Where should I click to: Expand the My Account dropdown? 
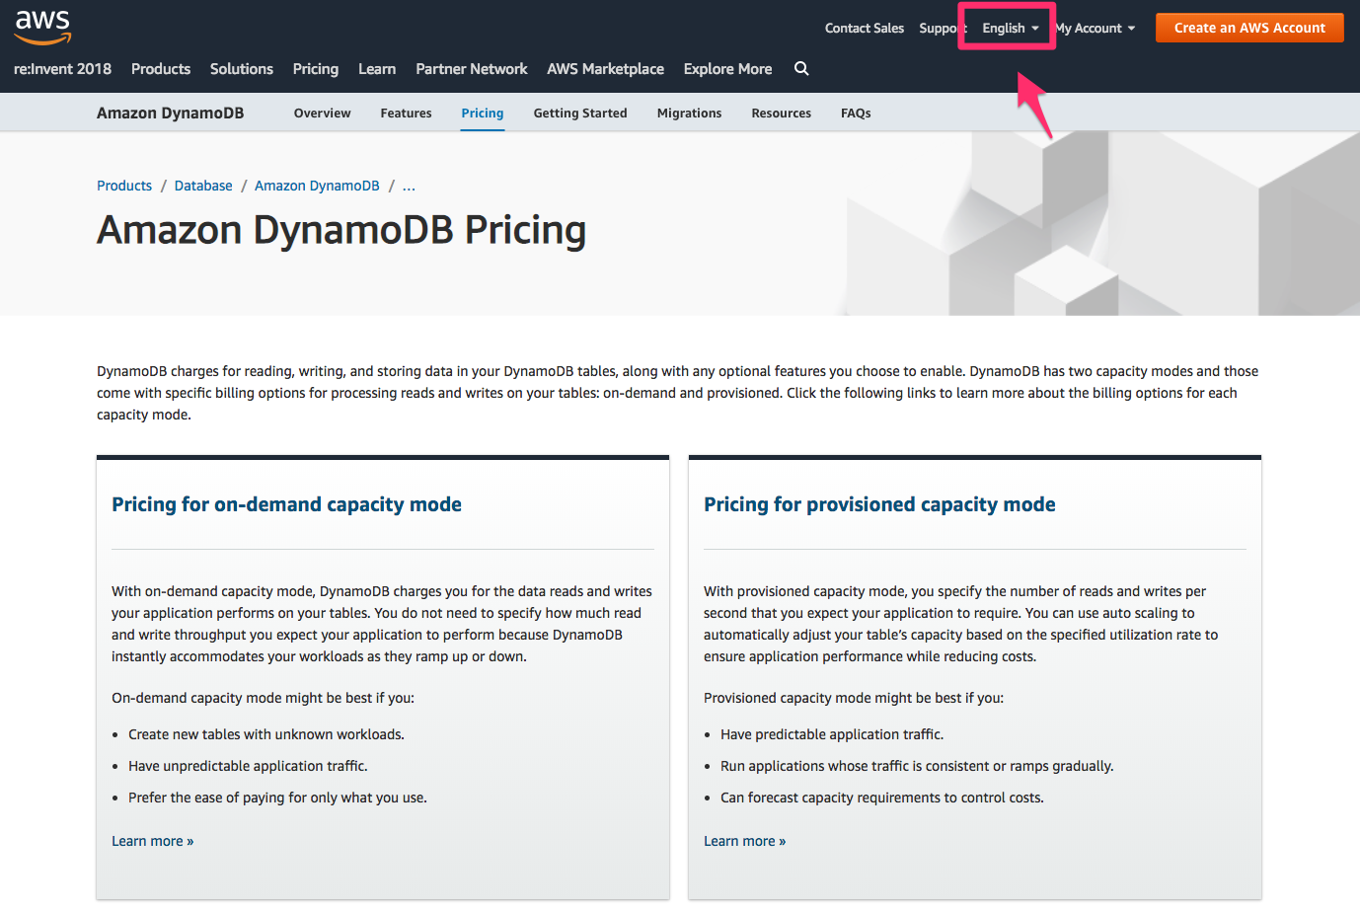coord(1094,28)
